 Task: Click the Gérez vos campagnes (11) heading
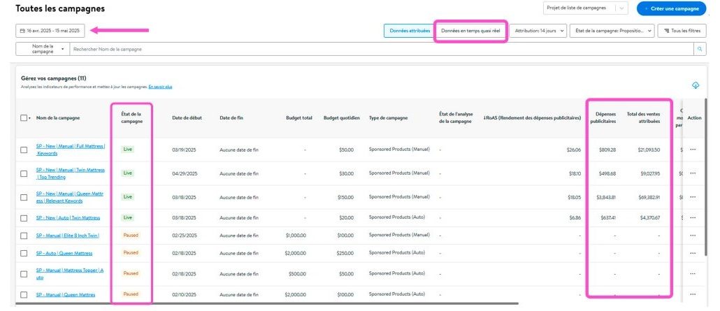pyautogui.click(x=54, y=78)
